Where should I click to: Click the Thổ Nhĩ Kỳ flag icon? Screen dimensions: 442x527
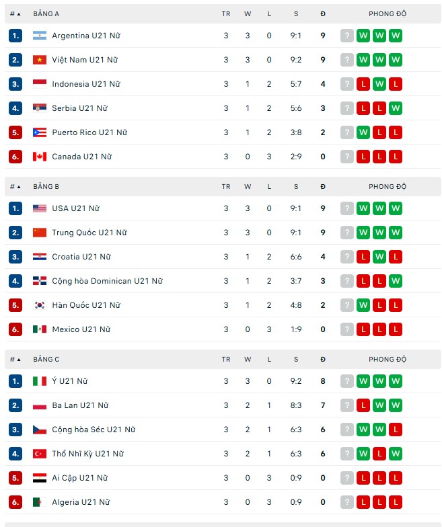coord(39,454)
